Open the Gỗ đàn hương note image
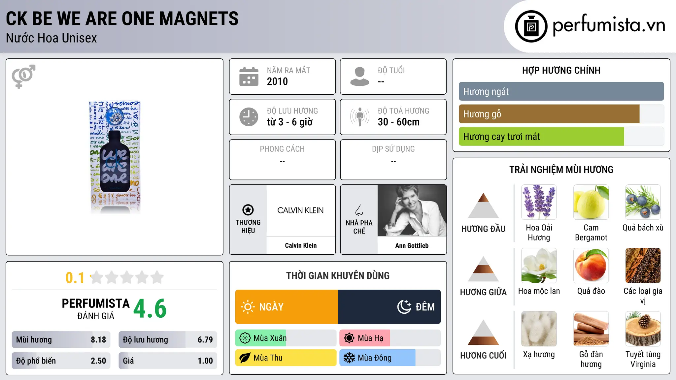 point(591,329)
